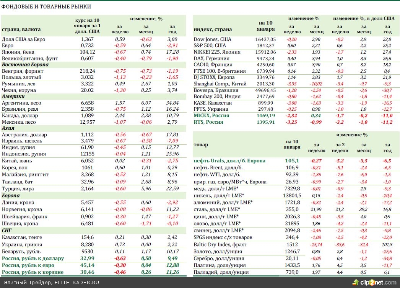
Task: Click the 'СНГ' section heading
Action: coord(7,231)
